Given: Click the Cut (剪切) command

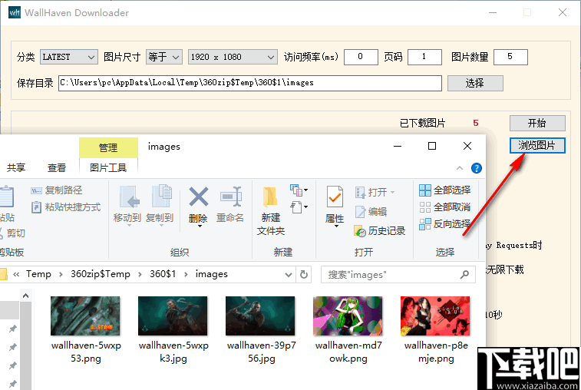Looking at the screenshot, I should (x=12, y=233).
